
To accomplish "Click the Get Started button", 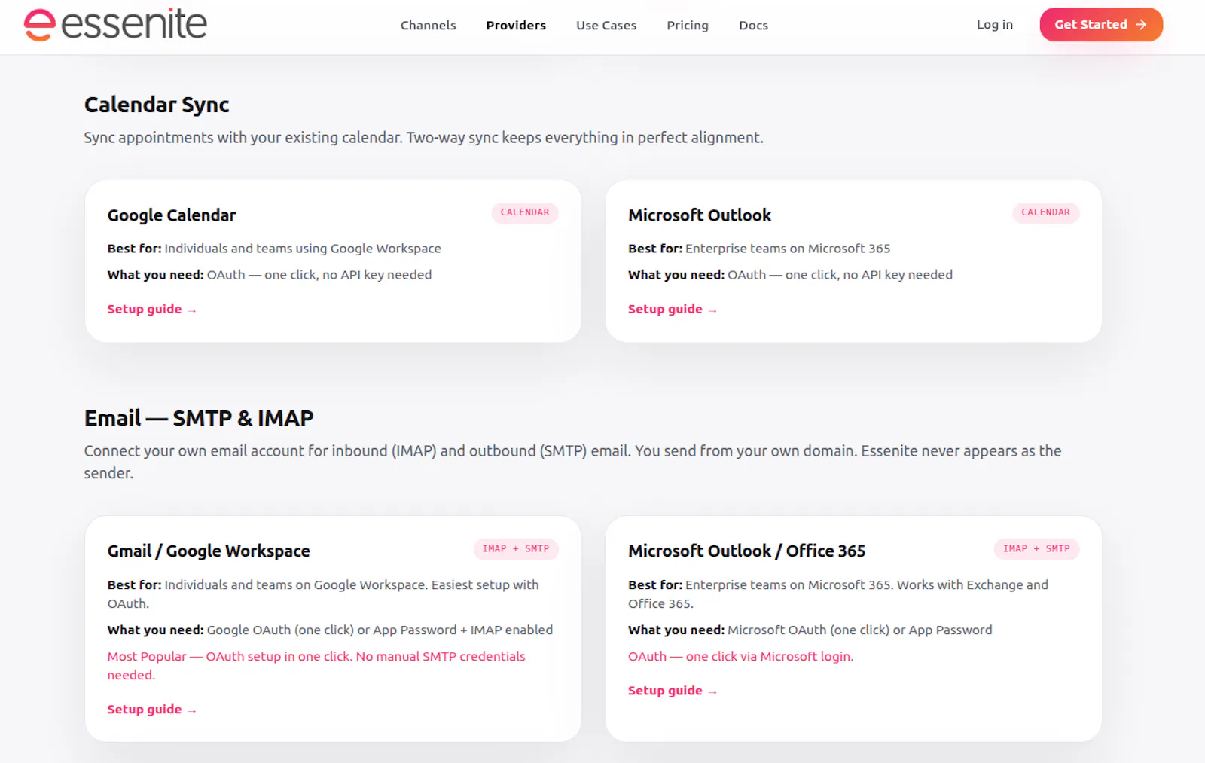I will tap(1101, 25).
